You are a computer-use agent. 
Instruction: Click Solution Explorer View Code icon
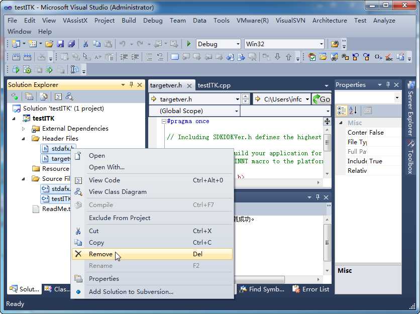(58, 96)
